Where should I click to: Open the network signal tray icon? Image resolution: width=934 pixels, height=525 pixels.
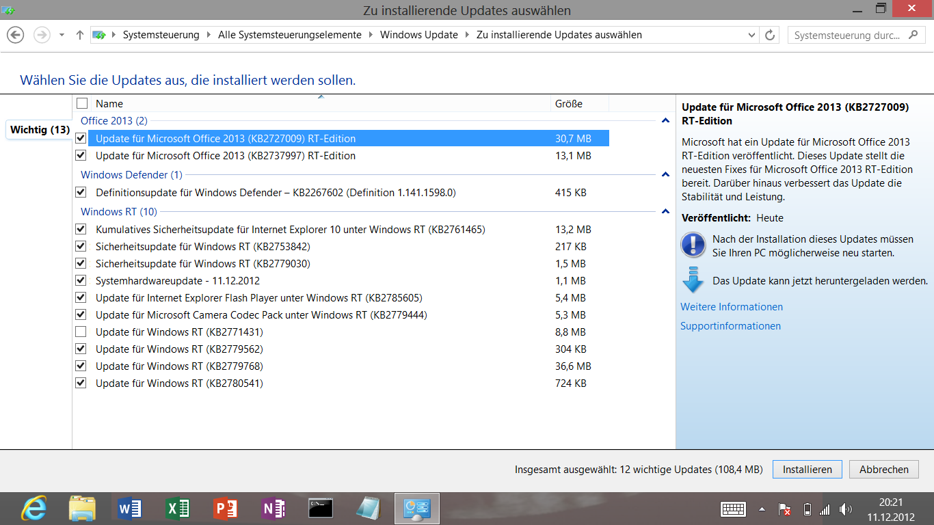point(825,509)
